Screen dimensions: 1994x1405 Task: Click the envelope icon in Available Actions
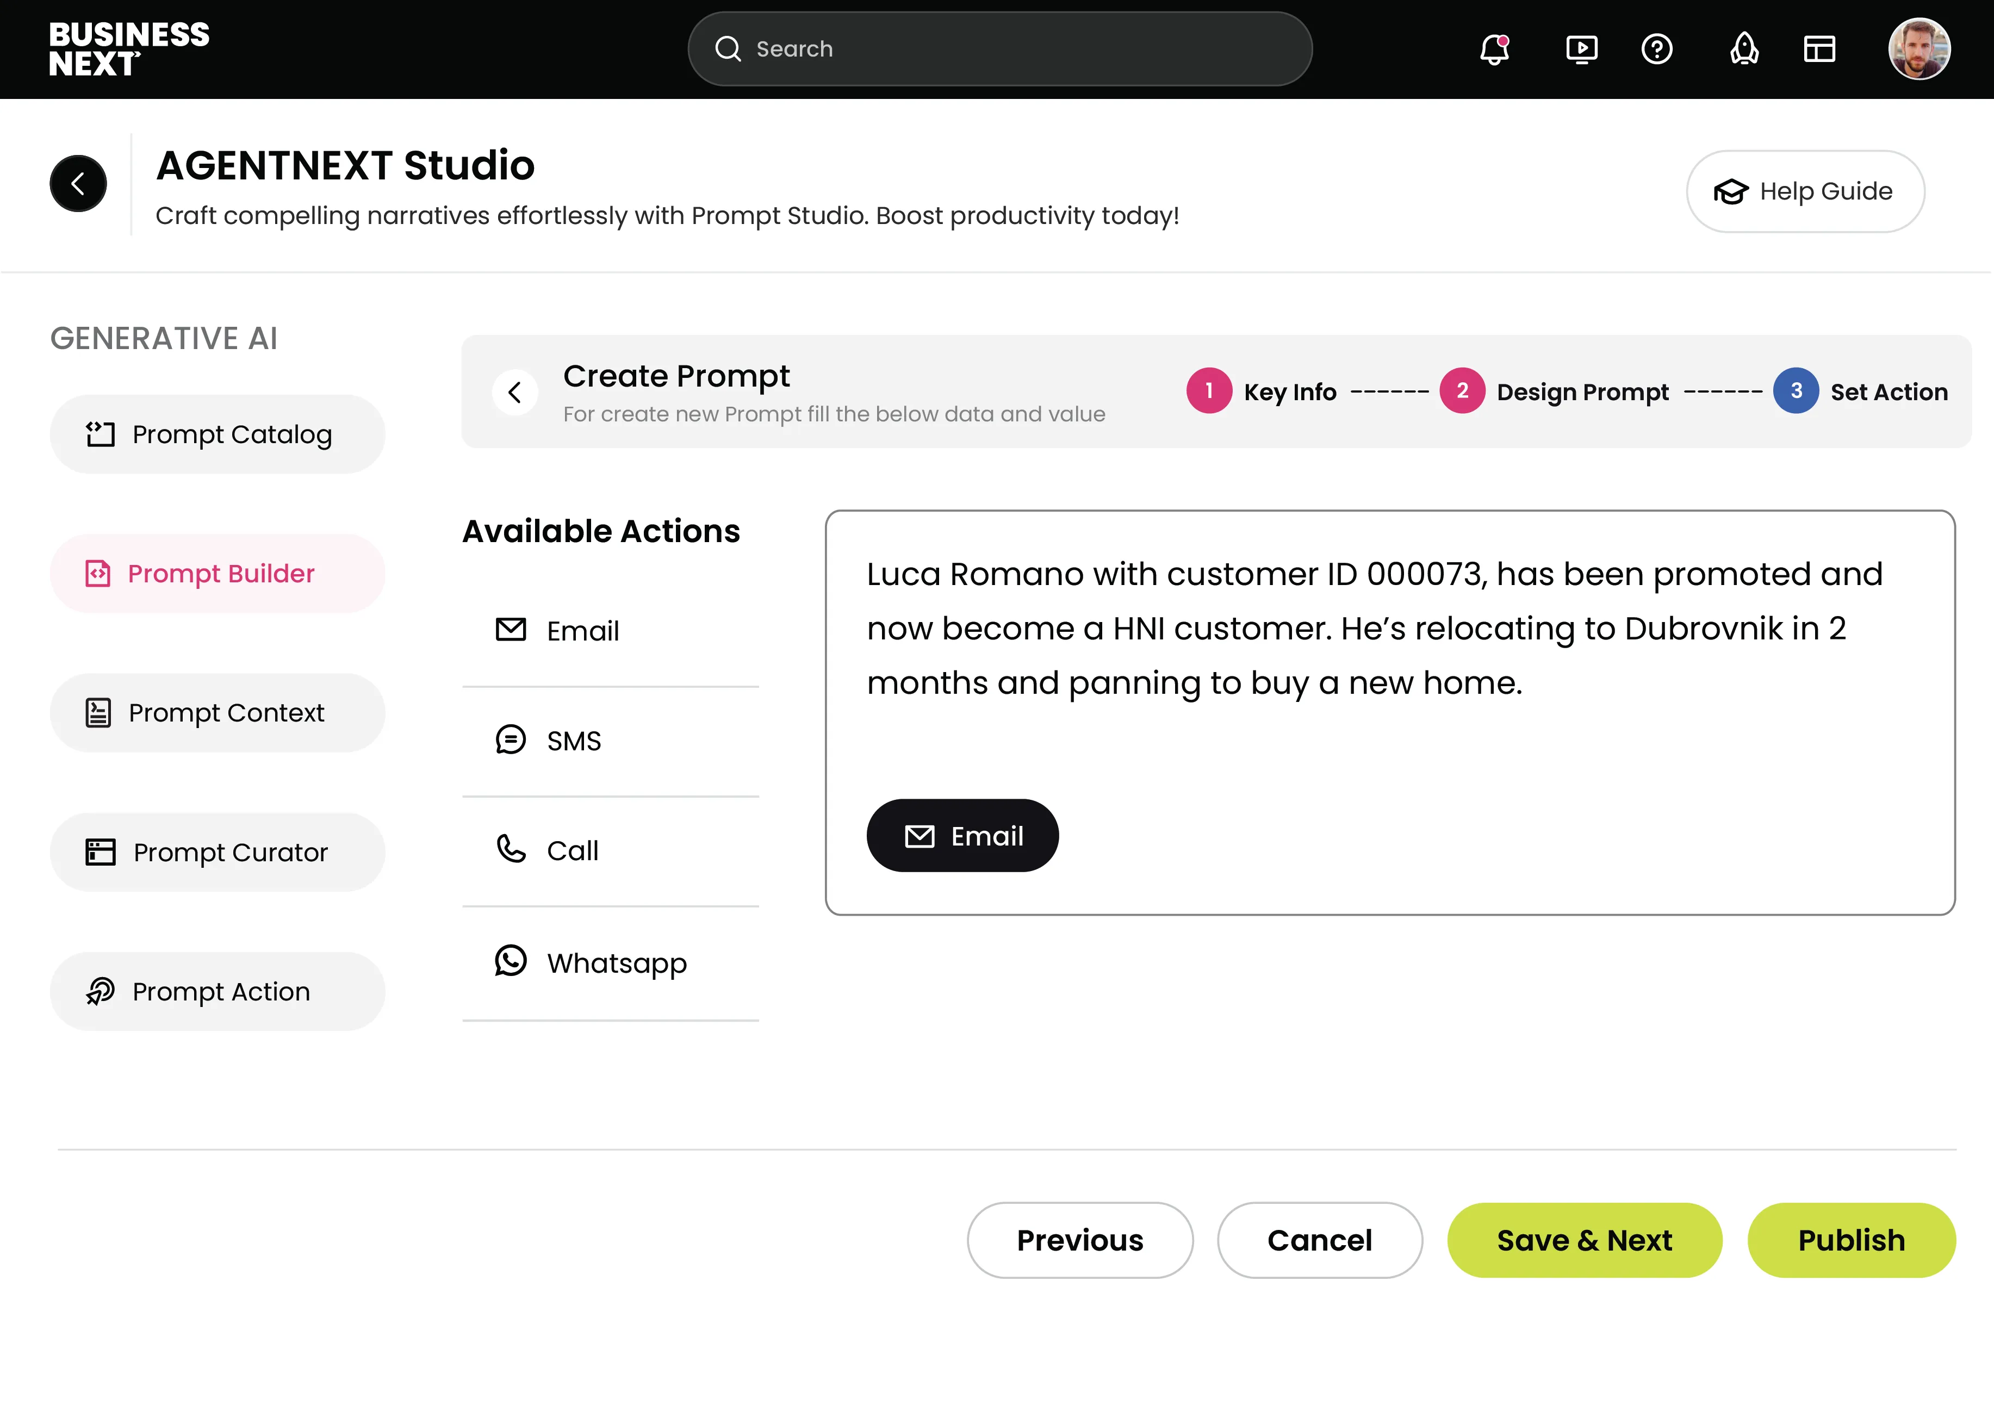tap(511, 630)
